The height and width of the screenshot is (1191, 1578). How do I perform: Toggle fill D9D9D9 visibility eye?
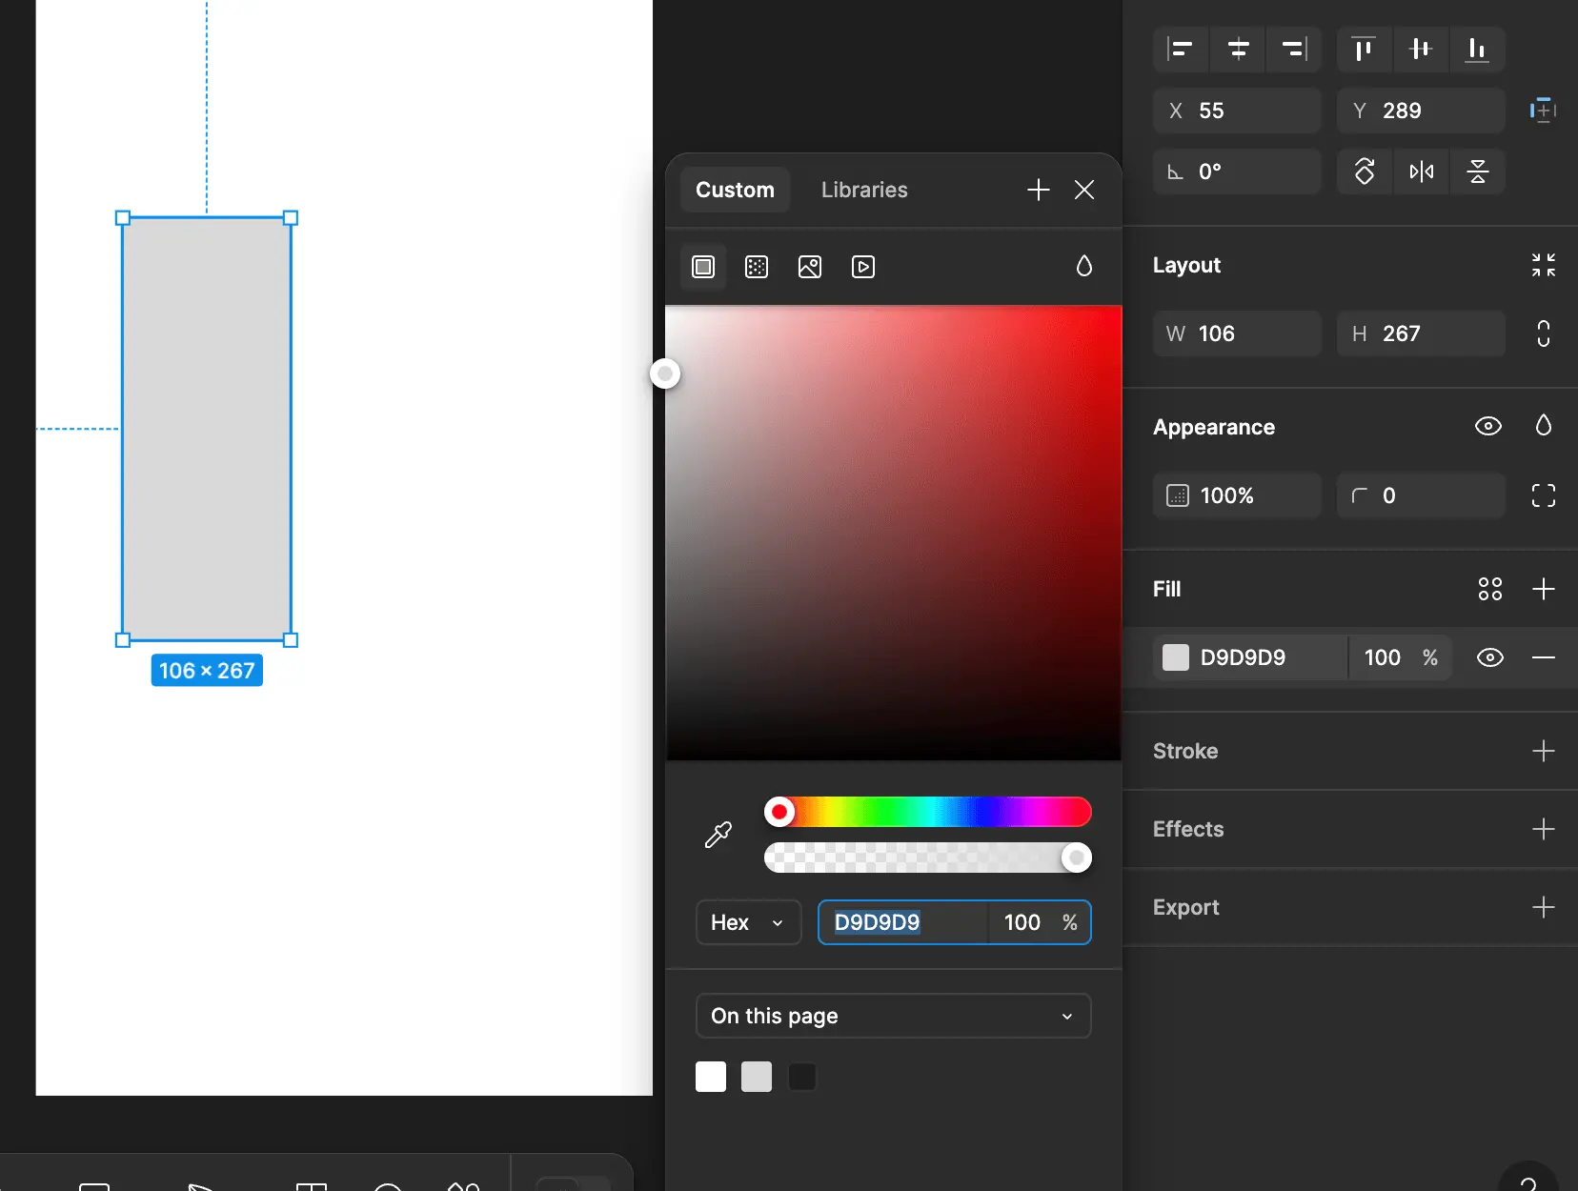point(1489,657)
